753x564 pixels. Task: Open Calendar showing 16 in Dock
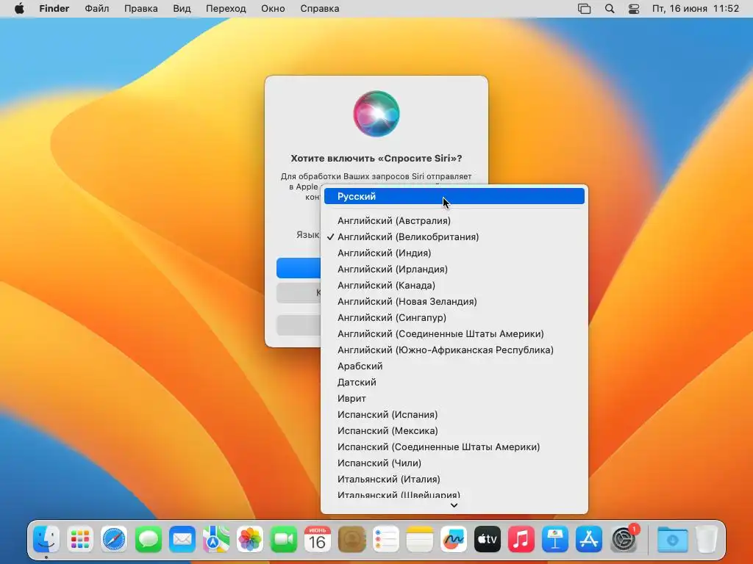(x=318, y=540)
